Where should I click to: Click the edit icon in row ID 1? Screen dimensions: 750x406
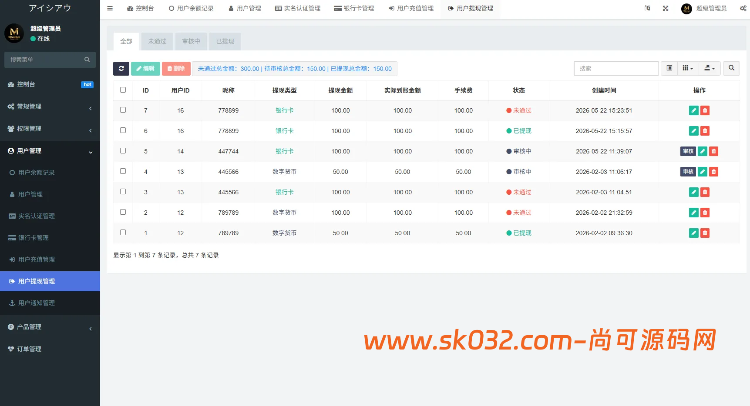[694, 233]
